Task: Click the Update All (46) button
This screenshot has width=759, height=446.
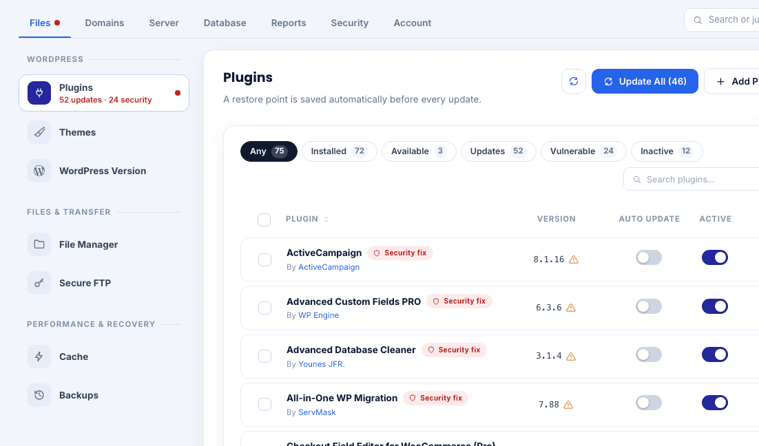Action: pos(645,81)
